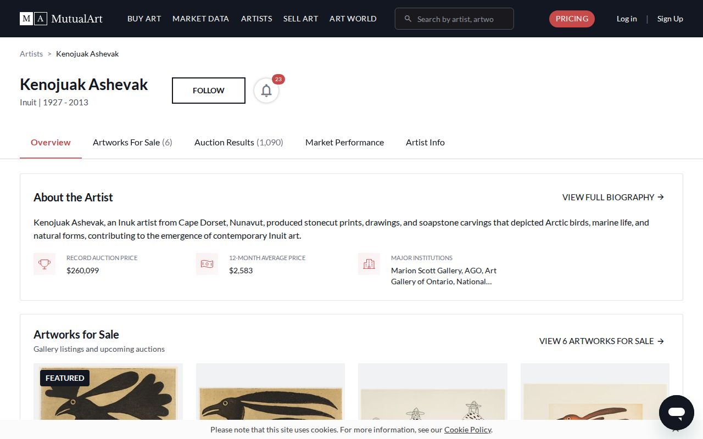The width and height of the screenshot is (703, 439).
Task: Click the MutualArt logo
Action: [x=61, y=19]
